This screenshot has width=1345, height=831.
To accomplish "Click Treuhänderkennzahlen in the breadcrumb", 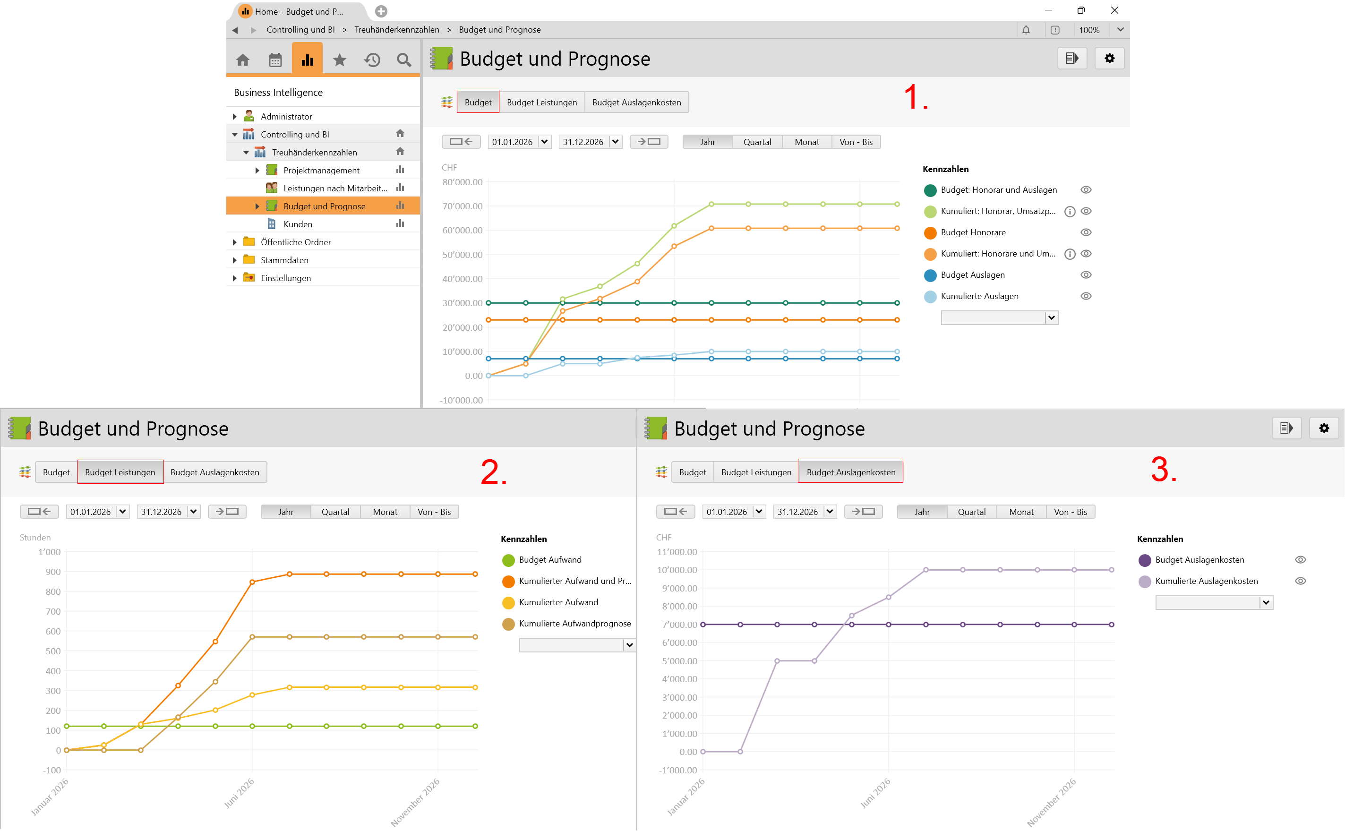I will click(396, 30).
